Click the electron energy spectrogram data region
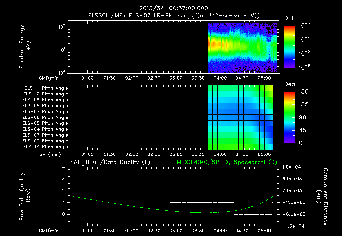Image resolution: width=342 pixels, height=236 pixels. tap(242, 48)
